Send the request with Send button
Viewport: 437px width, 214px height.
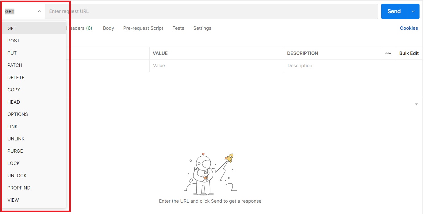[394, 11]
